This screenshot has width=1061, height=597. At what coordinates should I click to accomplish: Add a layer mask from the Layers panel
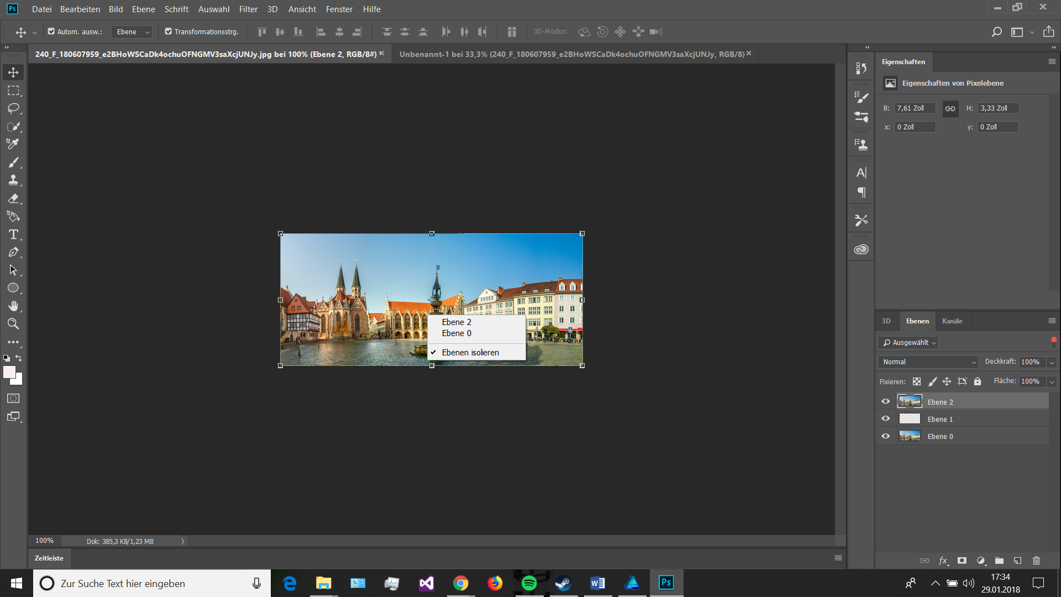[x=962, y=560]
